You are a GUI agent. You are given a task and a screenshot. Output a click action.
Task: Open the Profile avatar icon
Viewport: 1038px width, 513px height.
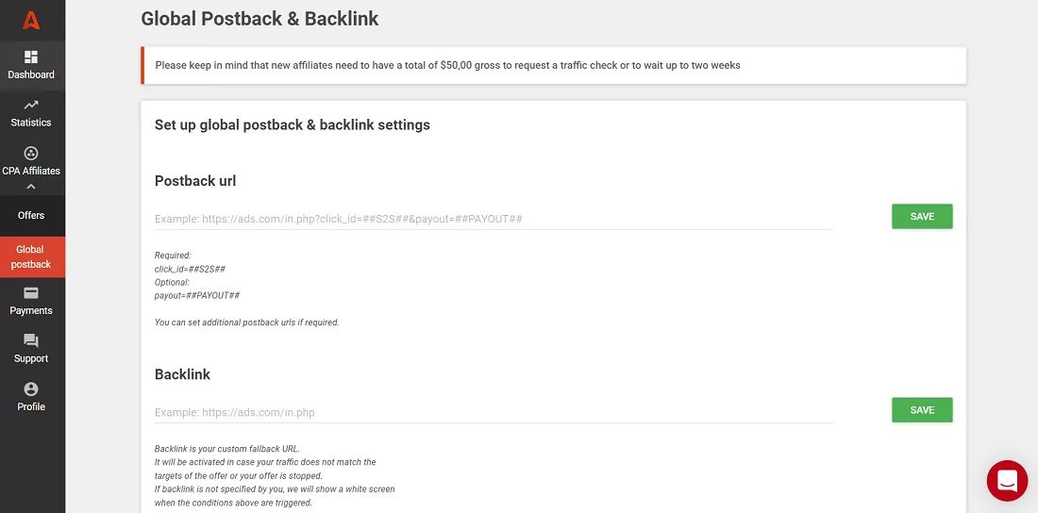[x=31, y=389]
